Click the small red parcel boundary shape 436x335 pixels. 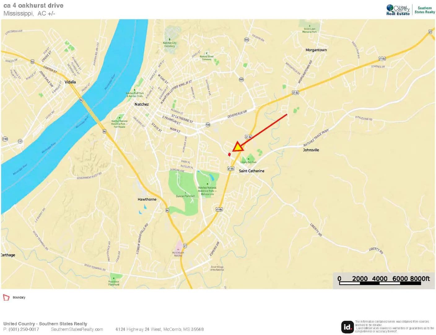229,154
